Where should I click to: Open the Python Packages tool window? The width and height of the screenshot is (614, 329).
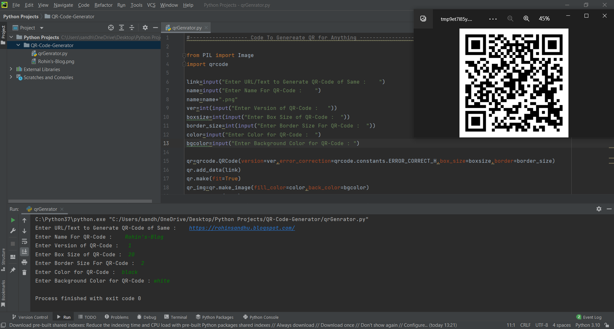pyautogui.click(x=215, y=317)
